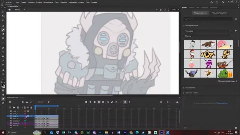
Task: Open the Модификация menu
Action: tap(48, 3)
